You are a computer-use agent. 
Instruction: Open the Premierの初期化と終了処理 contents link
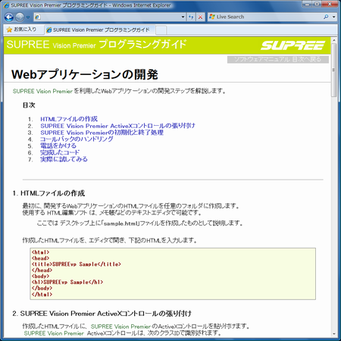pyautogui.click(x=102, y=133)
